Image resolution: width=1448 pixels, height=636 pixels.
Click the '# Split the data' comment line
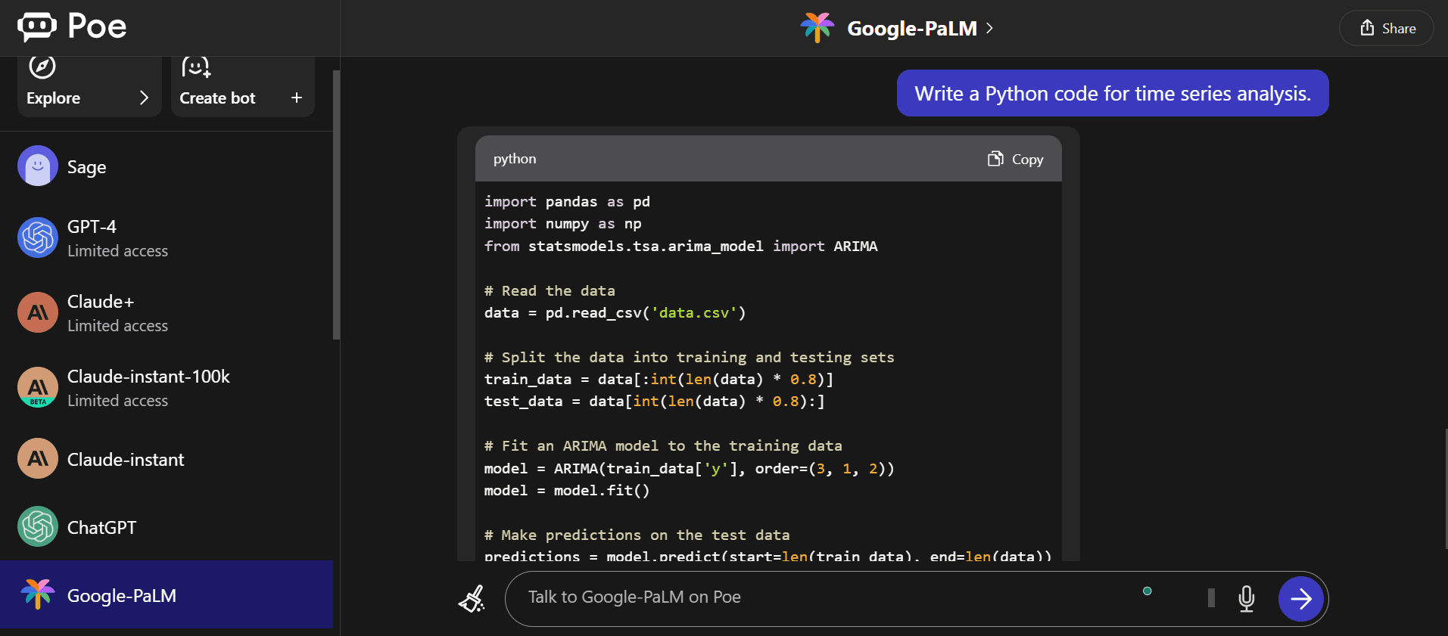[689, 358]
